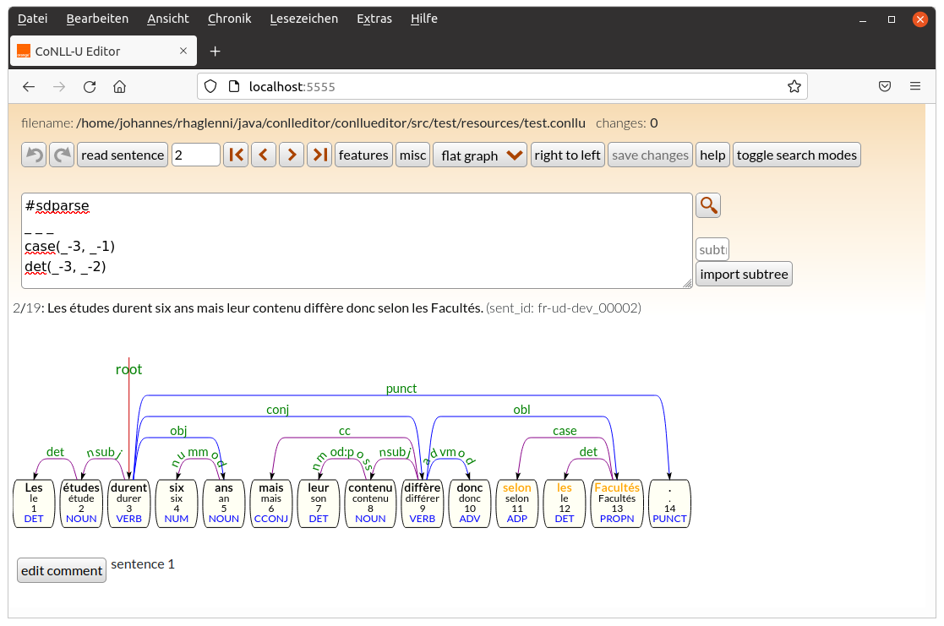Screen dimensions: 944x626
Task: Click the save changes button
Action: click(650, 155)
